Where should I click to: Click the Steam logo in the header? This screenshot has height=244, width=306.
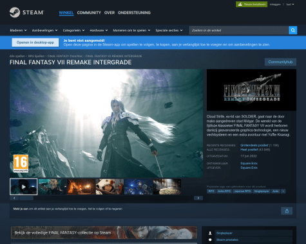[27, 12]
